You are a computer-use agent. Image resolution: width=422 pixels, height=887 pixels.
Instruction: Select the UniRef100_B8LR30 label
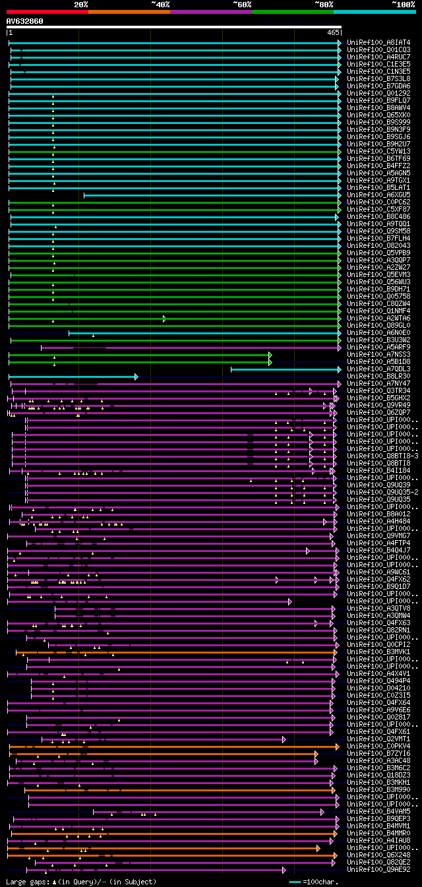pyautogui.click(x=378, y=376)
